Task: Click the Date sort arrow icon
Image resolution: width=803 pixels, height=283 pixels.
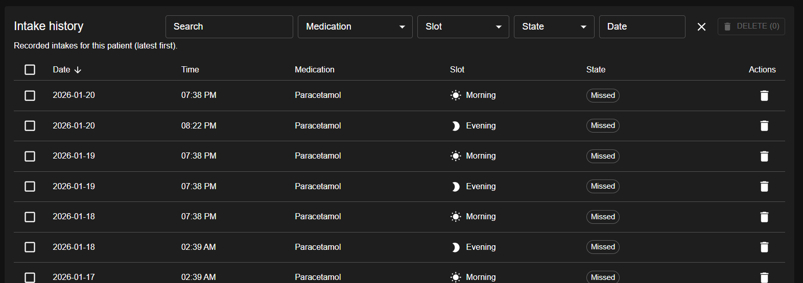Action: point(78,70)
